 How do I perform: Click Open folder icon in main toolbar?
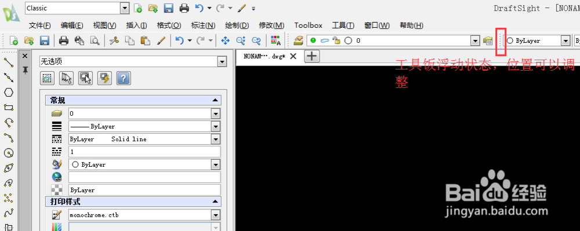pyautogui.click(x=29, y=41)
